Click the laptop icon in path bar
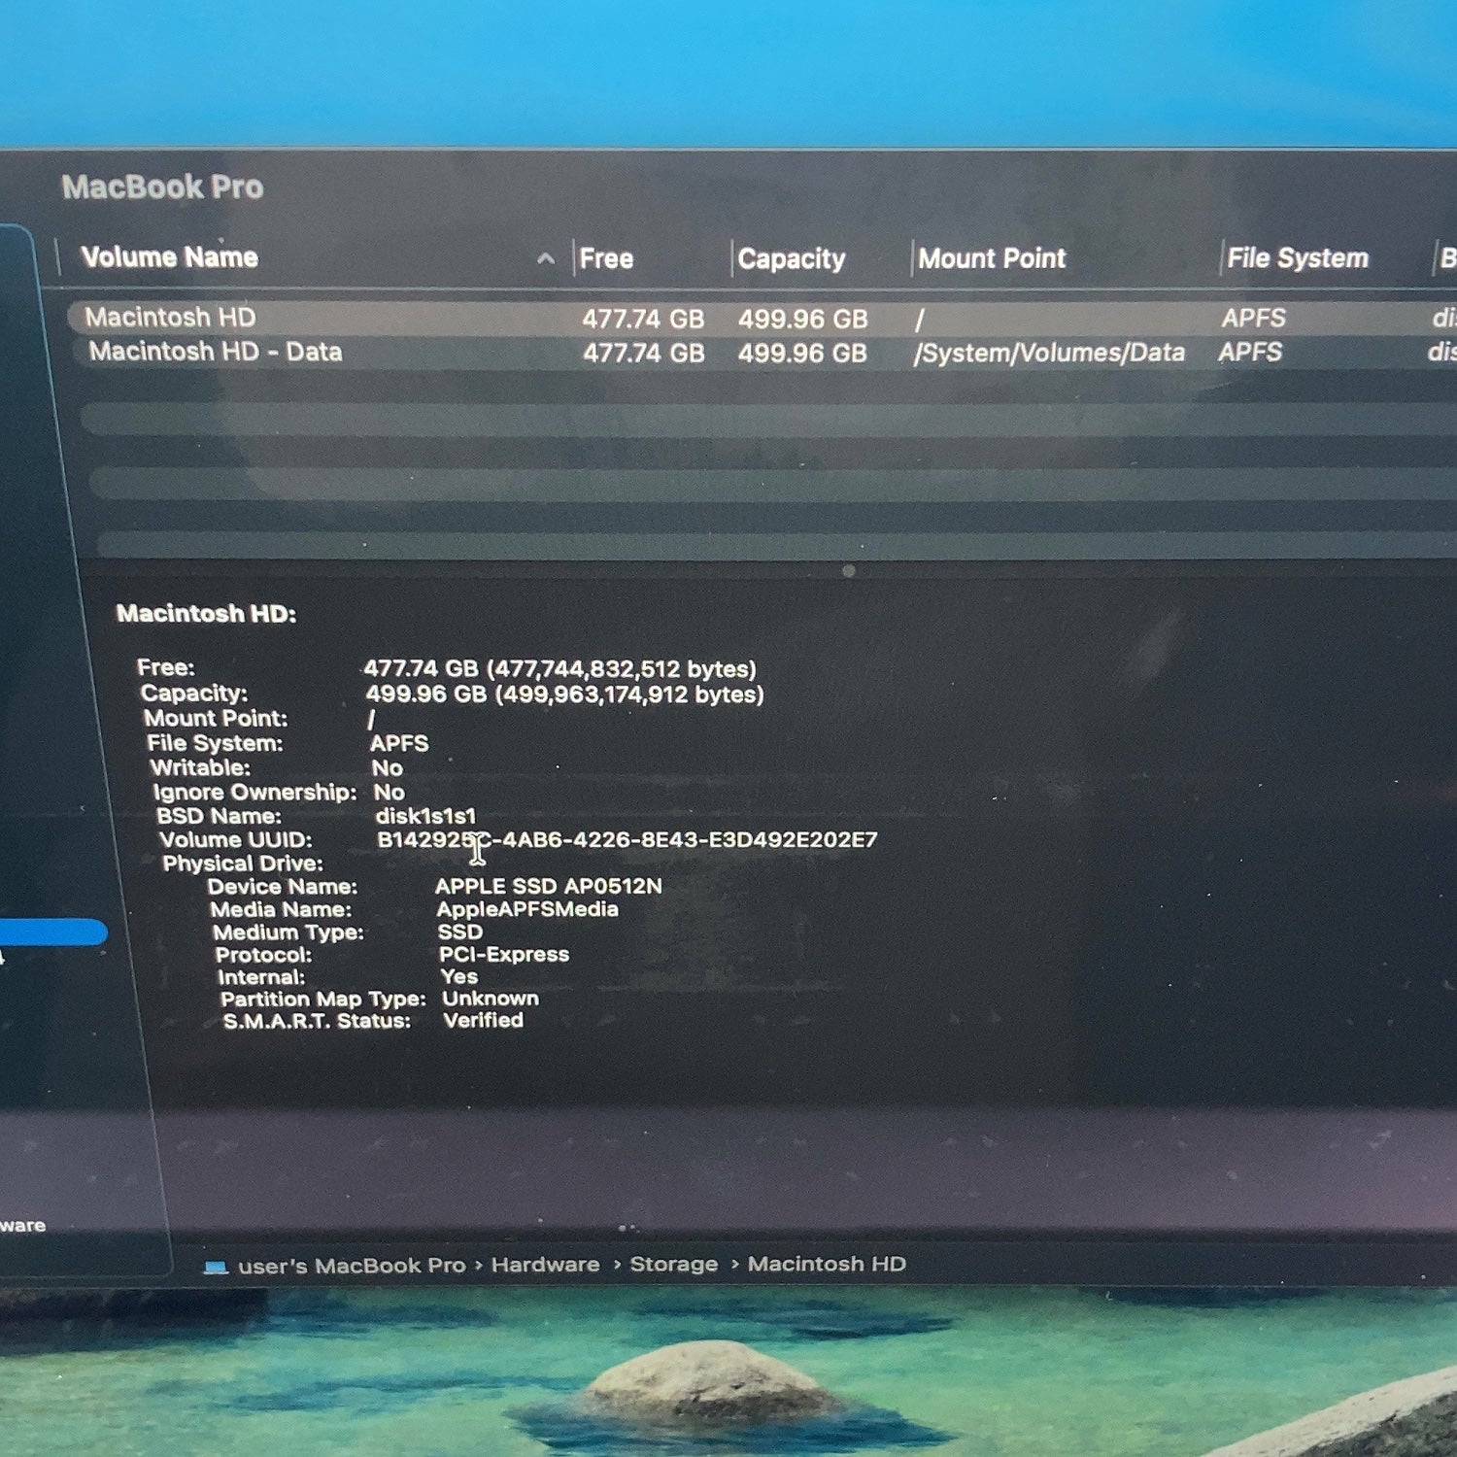Screen dimensions: 1457x1457 pos(216,1267)
